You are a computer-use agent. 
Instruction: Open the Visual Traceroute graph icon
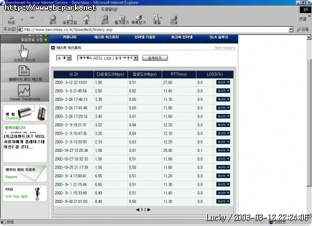click(x=24, y=90)
